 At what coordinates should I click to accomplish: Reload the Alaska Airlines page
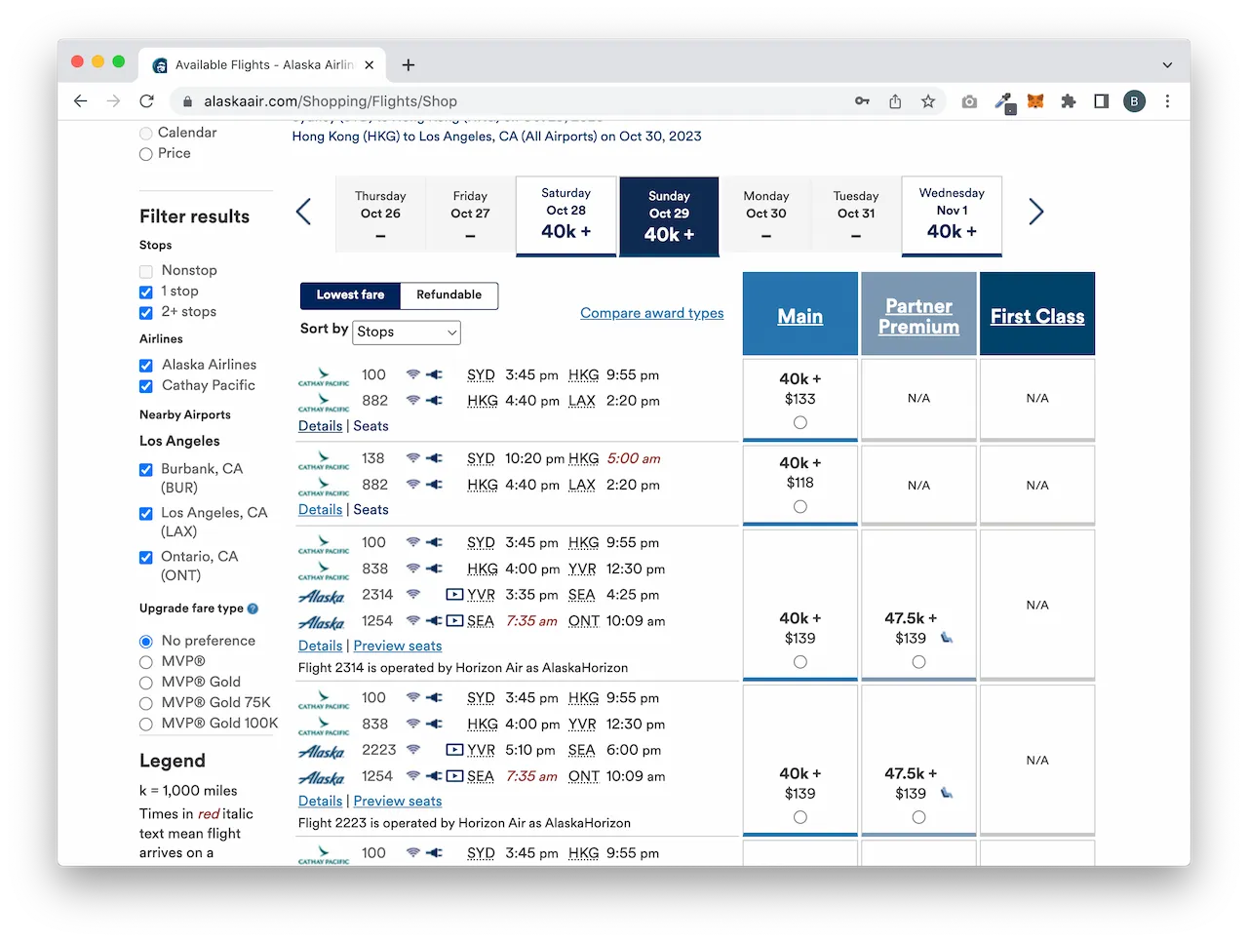(x=146, y=101)
